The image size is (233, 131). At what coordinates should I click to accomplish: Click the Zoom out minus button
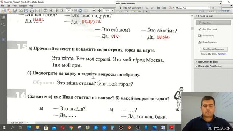(94, 11)
